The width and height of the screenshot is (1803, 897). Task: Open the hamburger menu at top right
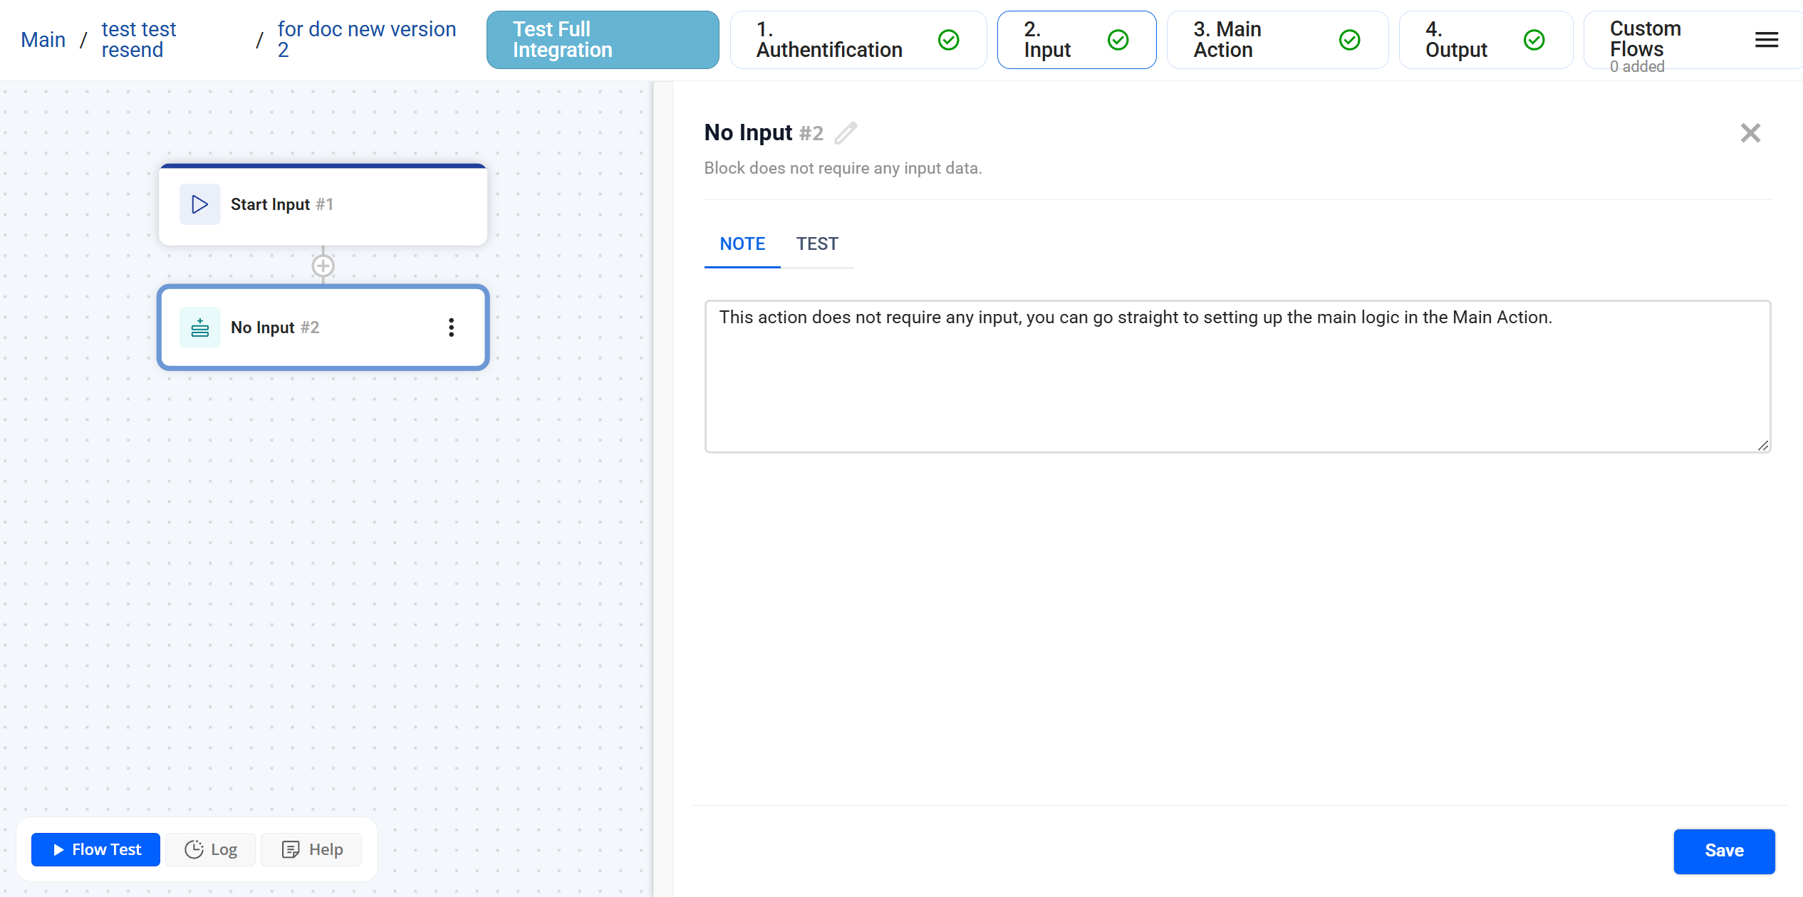click(1766, 40)
